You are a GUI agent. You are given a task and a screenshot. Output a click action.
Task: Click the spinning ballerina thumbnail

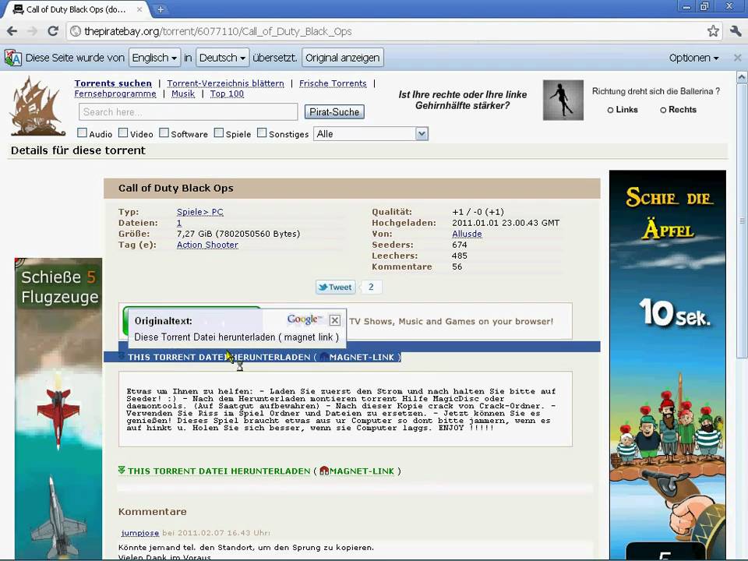coord(563,101)
